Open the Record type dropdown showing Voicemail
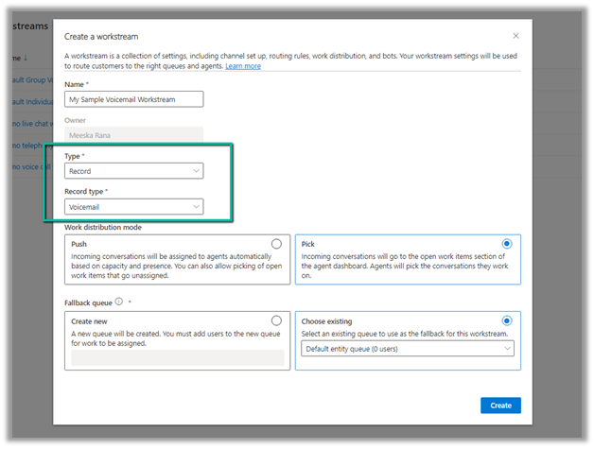Screen dimensions: 594x449 click(x=133, y=206)
